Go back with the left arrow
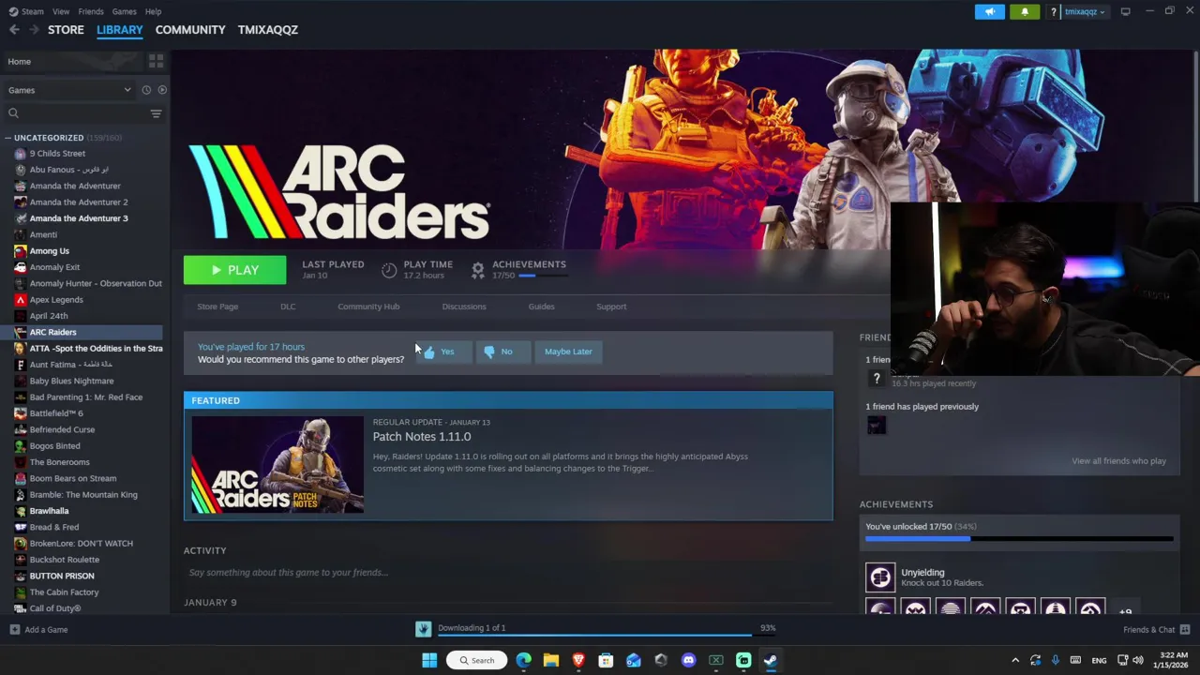This screenshot has width=1200, height=675. 14,30
